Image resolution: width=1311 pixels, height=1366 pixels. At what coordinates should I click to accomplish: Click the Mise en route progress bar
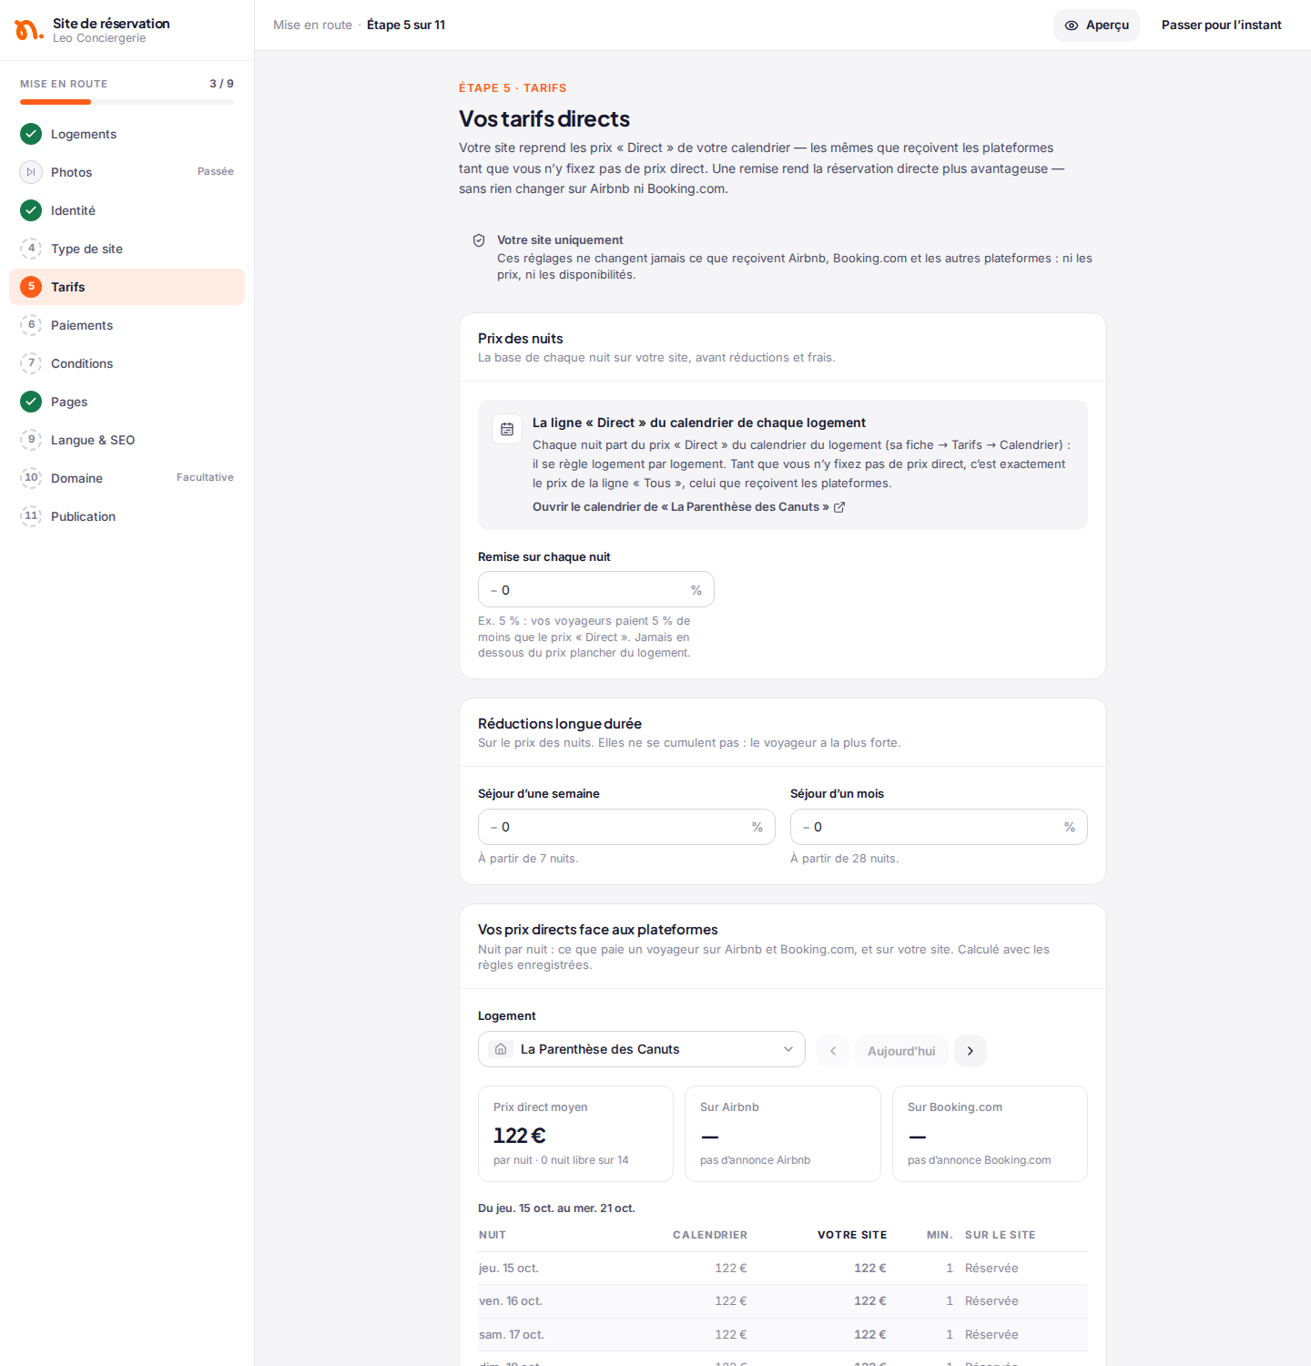click(x=127, y=102)
